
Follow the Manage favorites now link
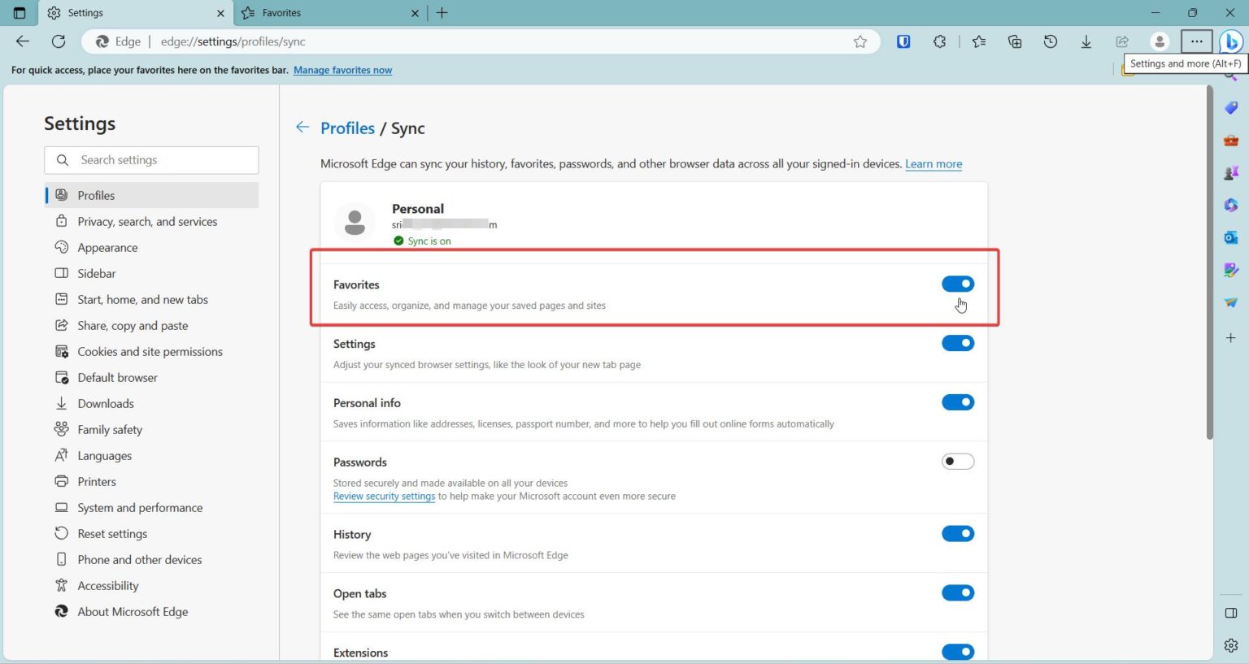[342, 70]
